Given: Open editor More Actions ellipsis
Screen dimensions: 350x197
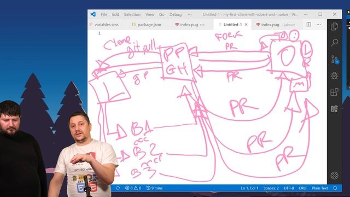Looking at the screenshot, I should (x=318, y=24).
